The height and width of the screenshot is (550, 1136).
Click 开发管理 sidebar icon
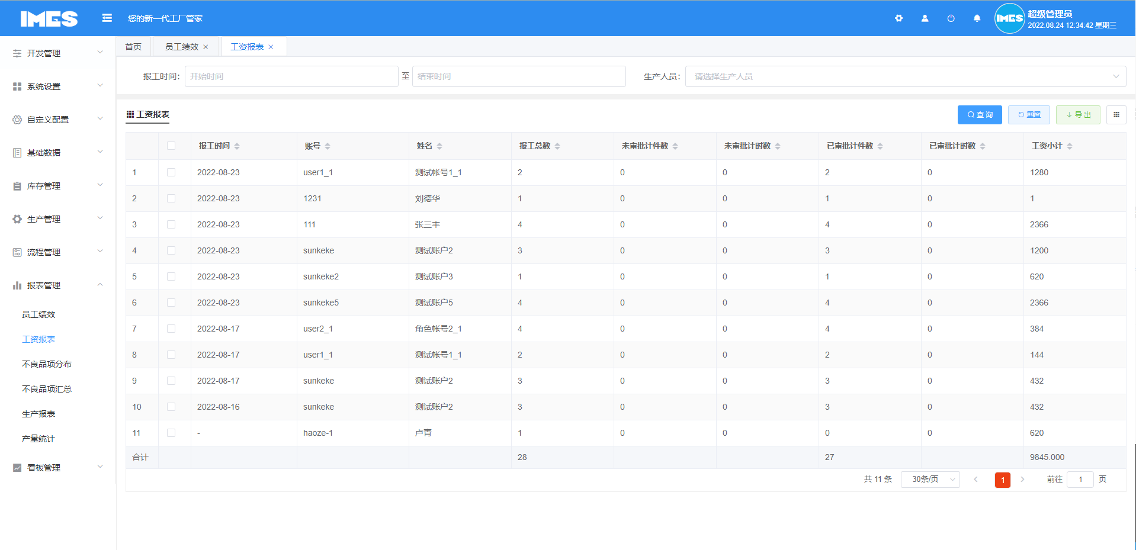[x=17, y=53]
